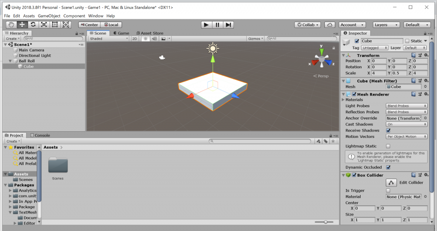The width and height of the screenshot is (437, 231).
Task: Open the GameObject menu
Action: pos(49,16)
